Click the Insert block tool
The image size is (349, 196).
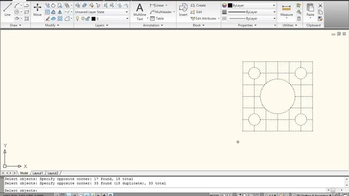coord(183,10)
